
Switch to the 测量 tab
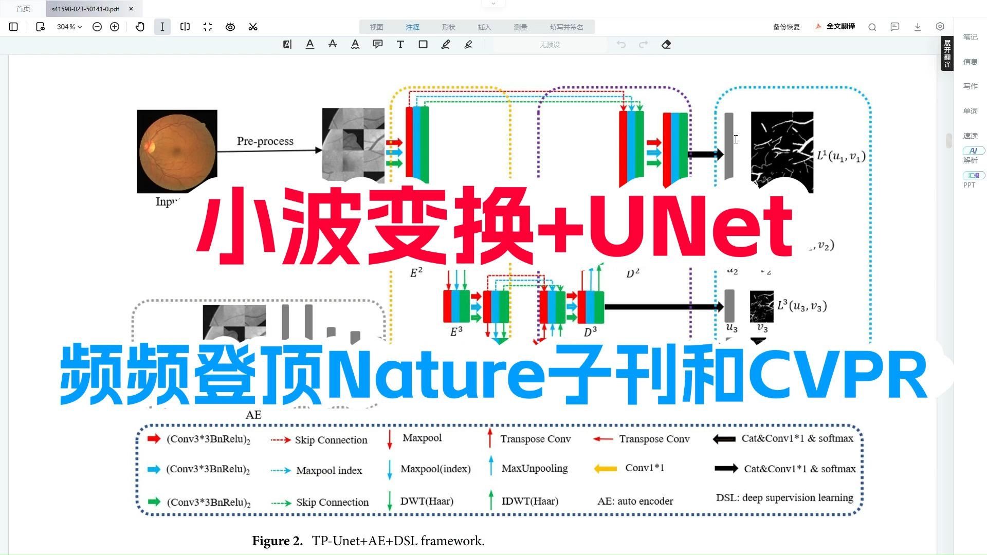coord(521,27)
